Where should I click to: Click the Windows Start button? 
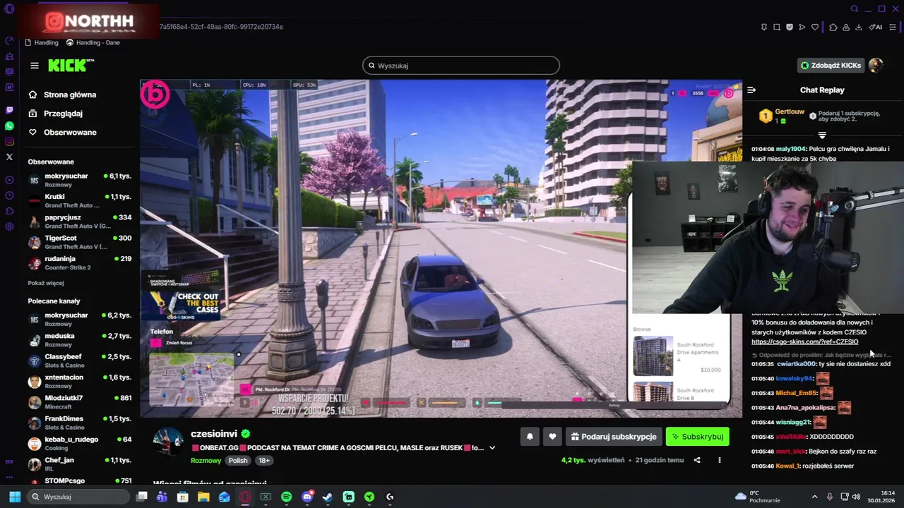[x=14, y=497]
